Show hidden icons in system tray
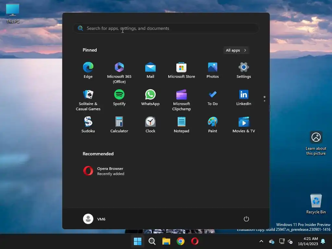 [261, 241]
